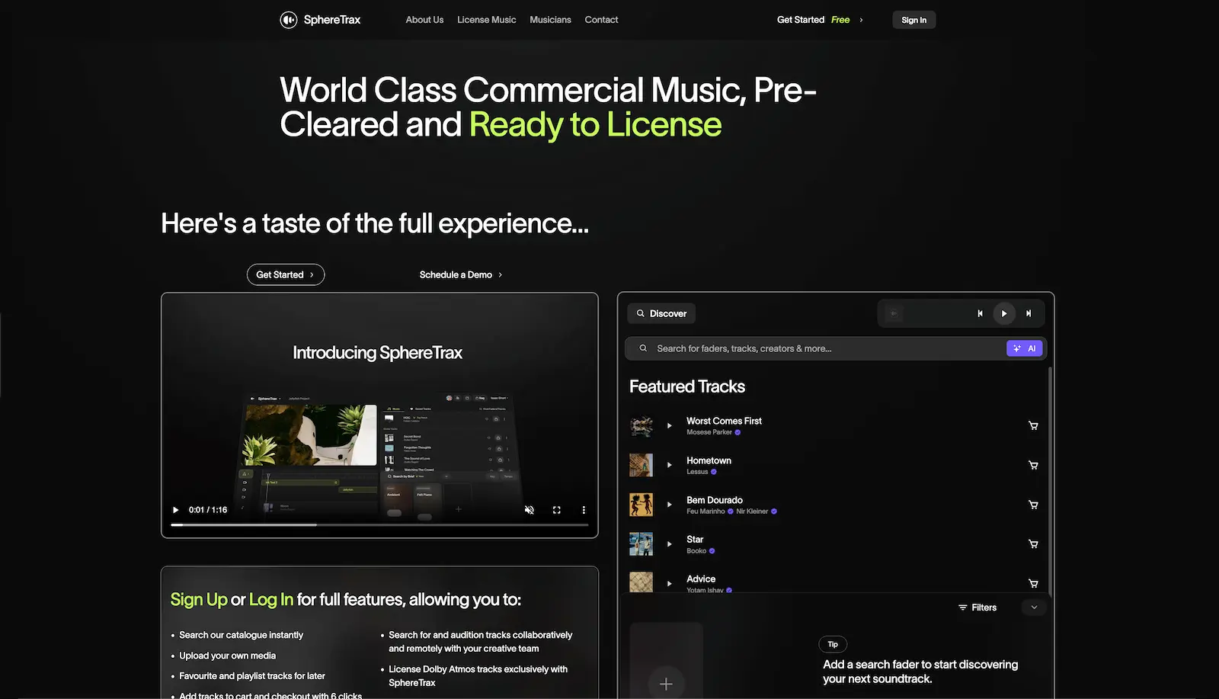Click the Filters button
Viewport: 1219px width, 699px height.
pos(977,608)
